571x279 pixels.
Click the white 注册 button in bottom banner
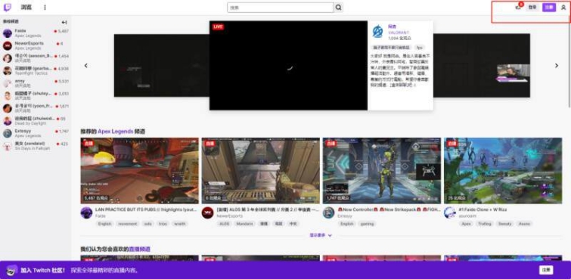pyautogui.click(x=546, y=270)
